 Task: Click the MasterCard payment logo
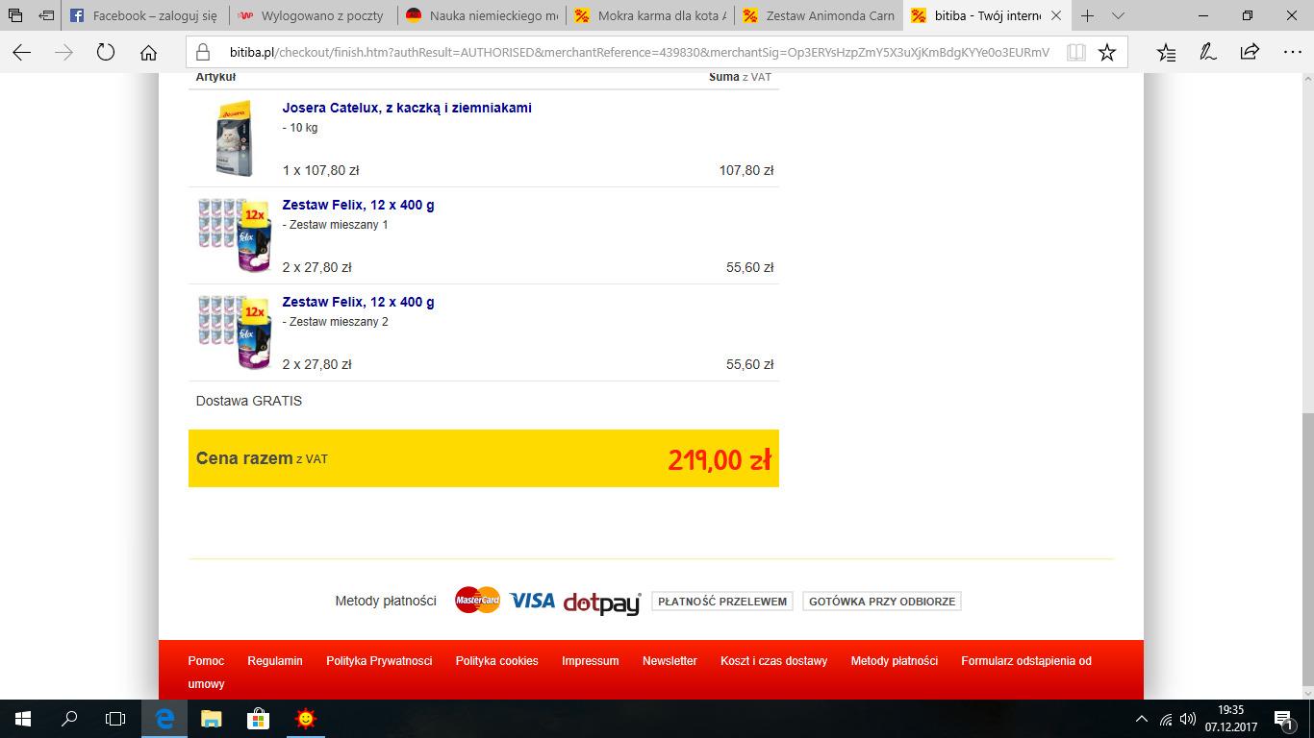click(477, 601)
